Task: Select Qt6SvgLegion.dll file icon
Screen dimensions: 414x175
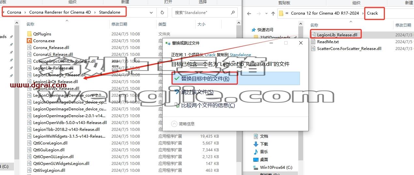Action: pyautogui.click(x=29, y=170)
